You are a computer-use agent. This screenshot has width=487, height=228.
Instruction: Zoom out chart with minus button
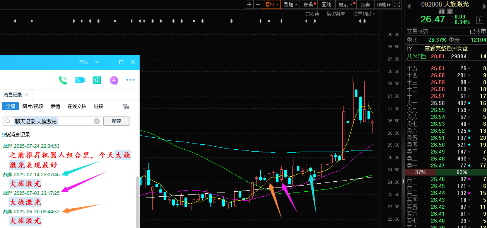(x=258, y=5)
